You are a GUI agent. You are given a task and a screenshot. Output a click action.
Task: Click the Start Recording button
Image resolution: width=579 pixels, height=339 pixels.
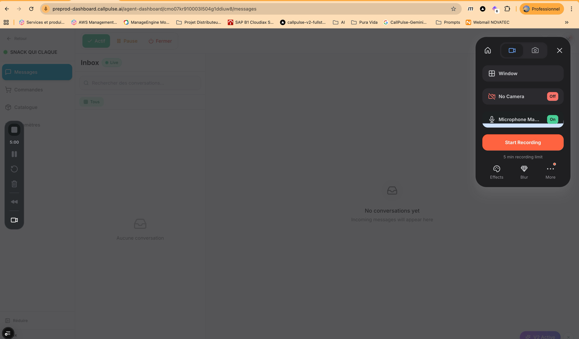[523, 142]
